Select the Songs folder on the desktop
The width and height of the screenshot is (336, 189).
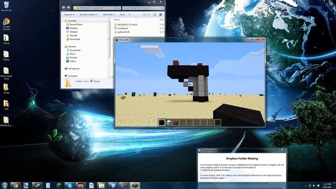point(6,88)
